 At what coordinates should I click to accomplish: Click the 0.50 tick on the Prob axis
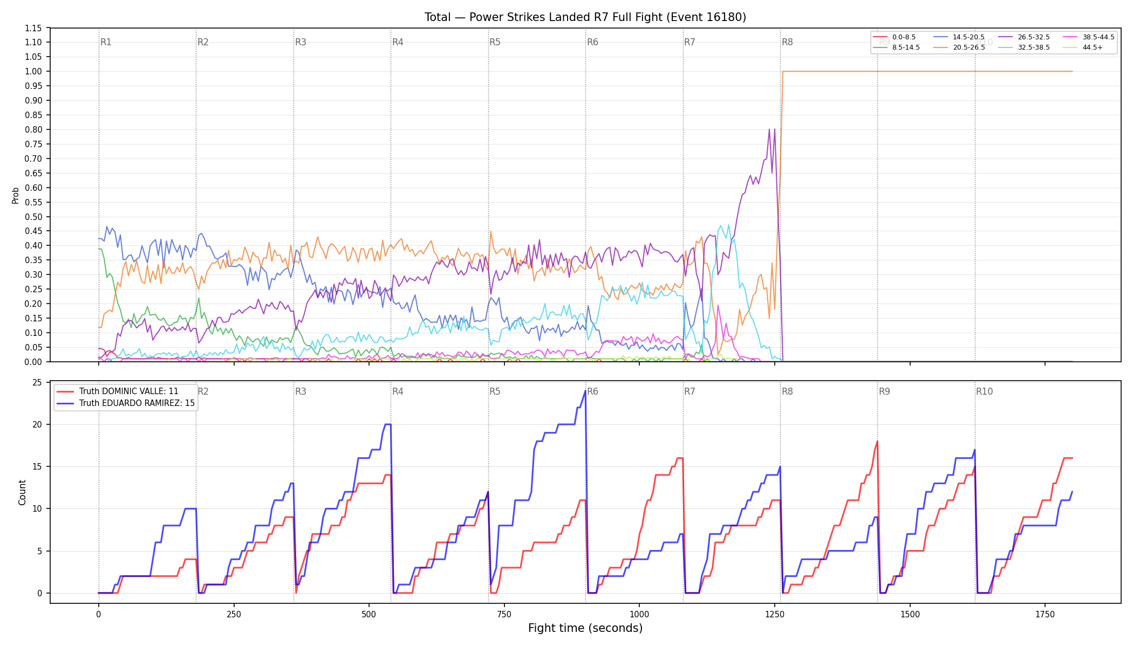(x=33, y=217)
